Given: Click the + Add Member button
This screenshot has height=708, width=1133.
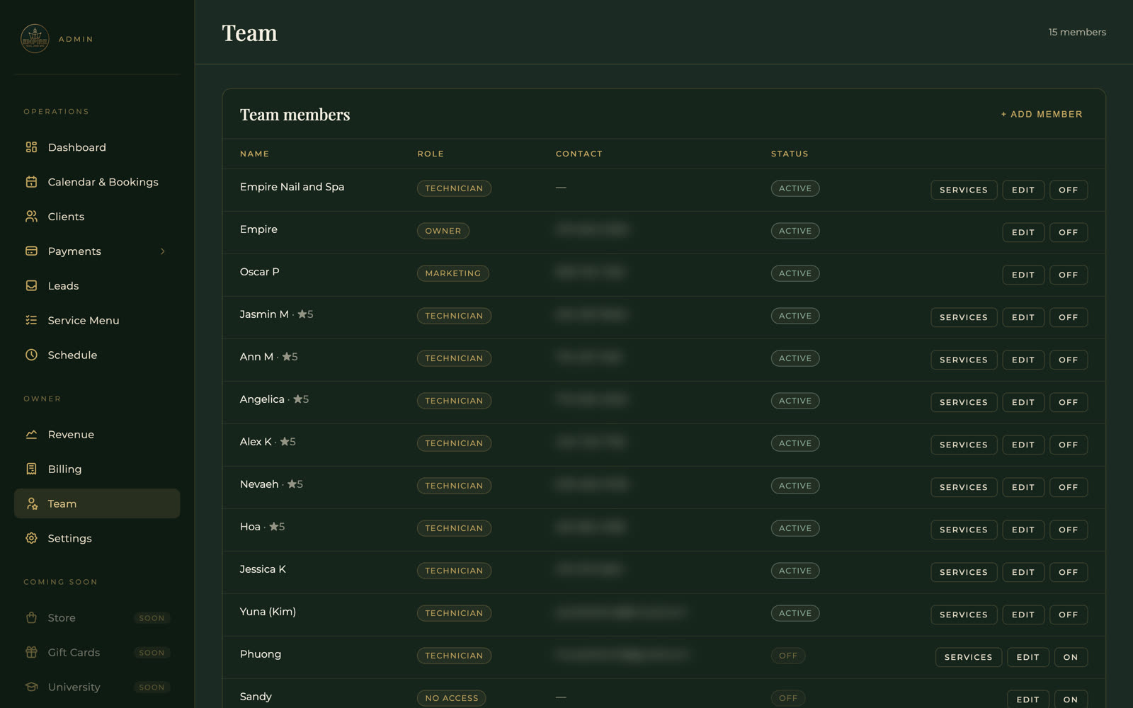Looking at the screenshot, I should [1042, 114].
